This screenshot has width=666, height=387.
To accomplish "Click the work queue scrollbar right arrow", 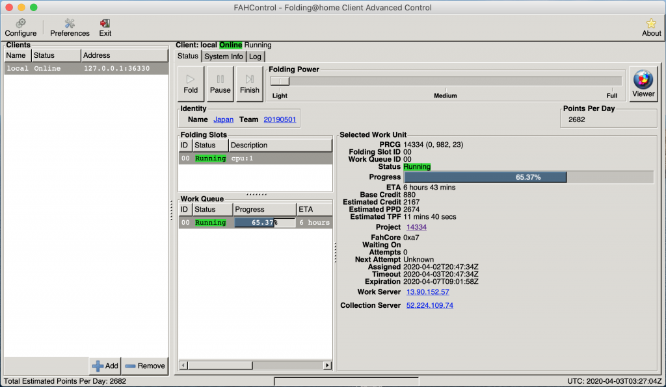I will click(327, 366).
